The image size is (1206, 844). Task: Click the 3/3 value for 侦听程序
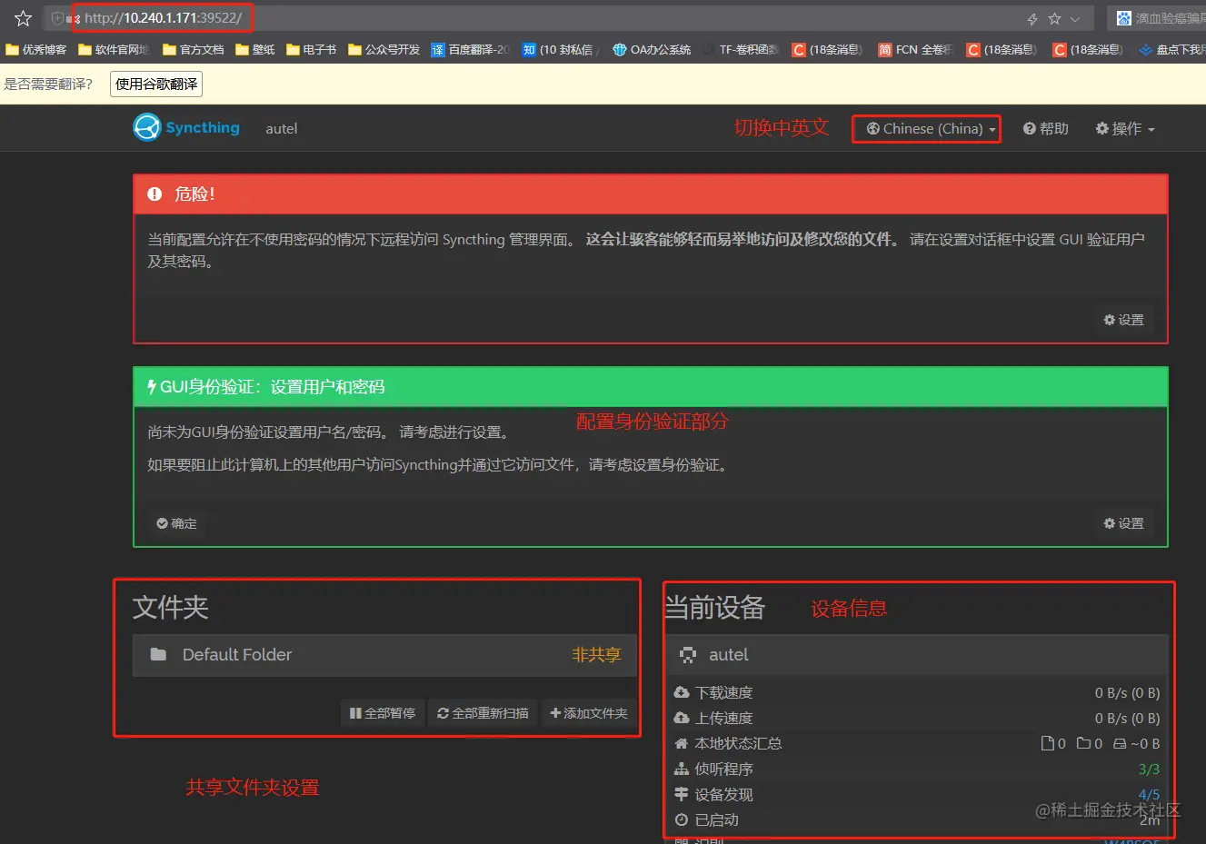(1149, 770)
